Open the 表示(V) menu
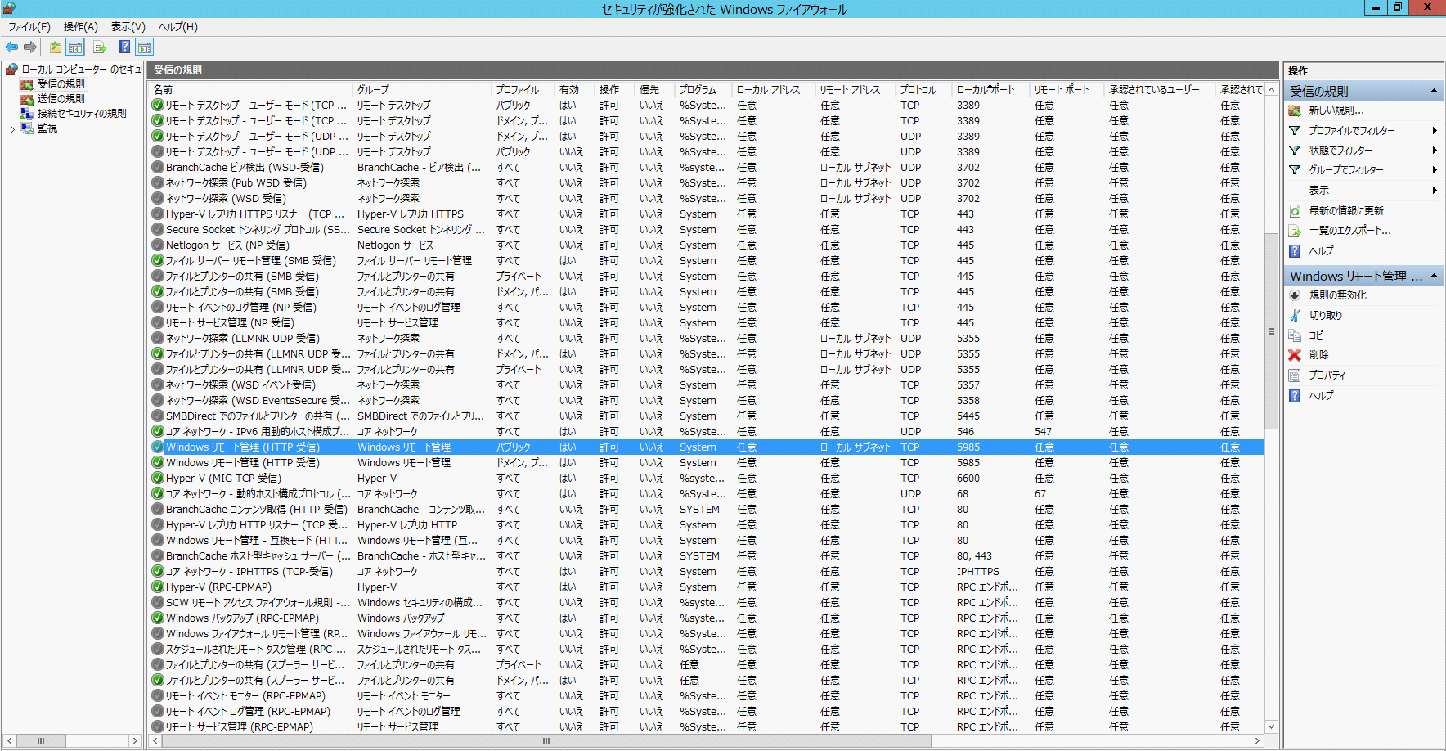 pyautogui.click(x=128, y=27)
